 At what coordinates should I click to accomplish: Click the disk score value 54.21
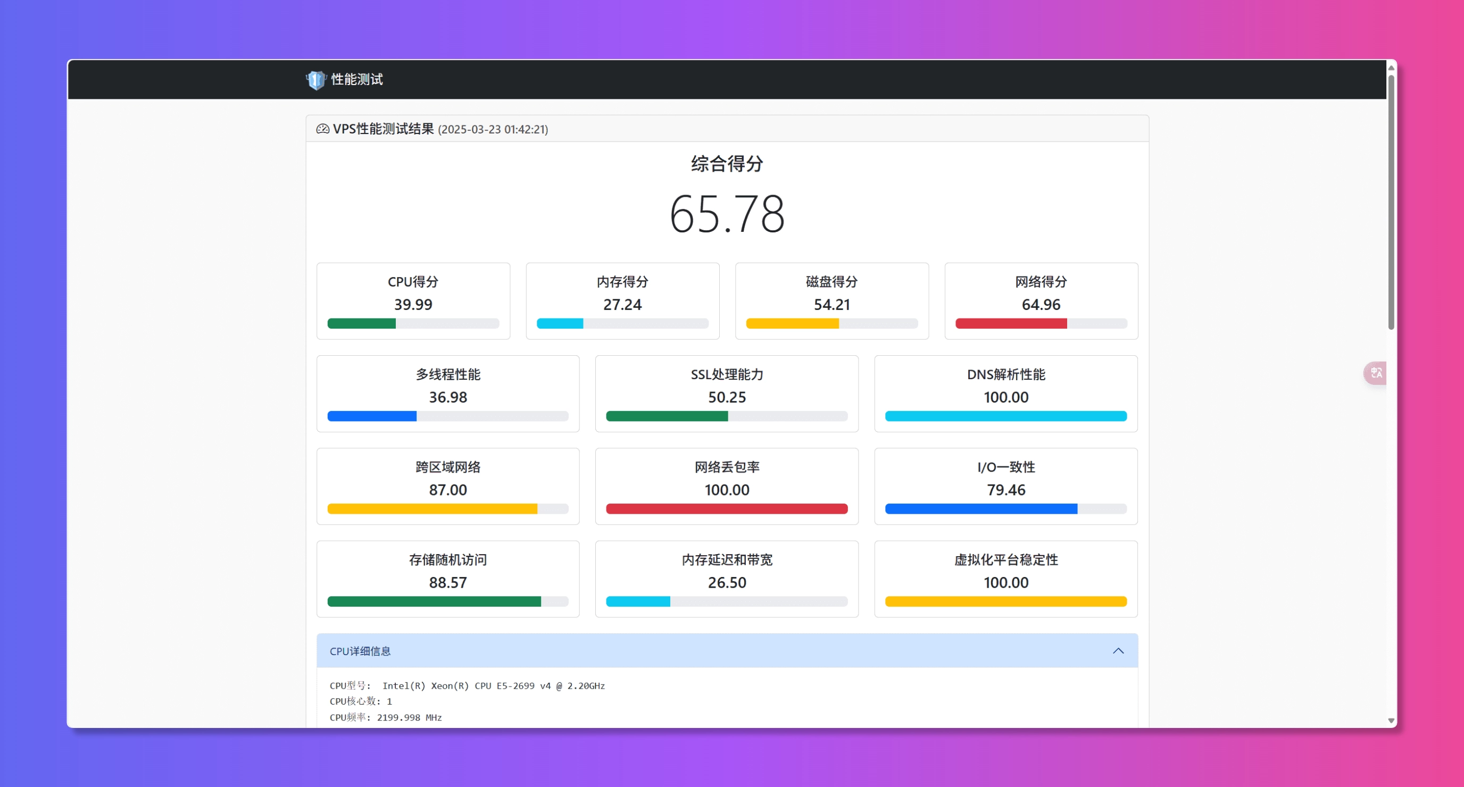(x=831, y=305)
